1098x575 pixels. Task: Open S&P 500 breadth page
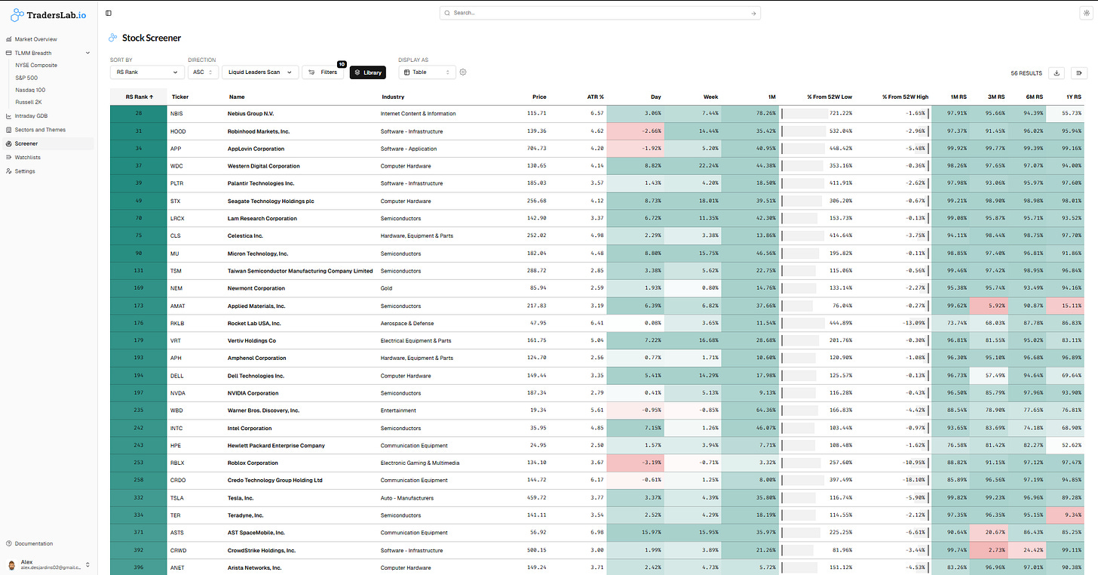[x=26, y=78]
